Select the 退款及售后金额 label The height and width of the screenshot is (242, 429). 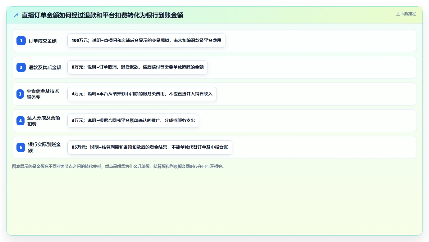pos(45,67)
